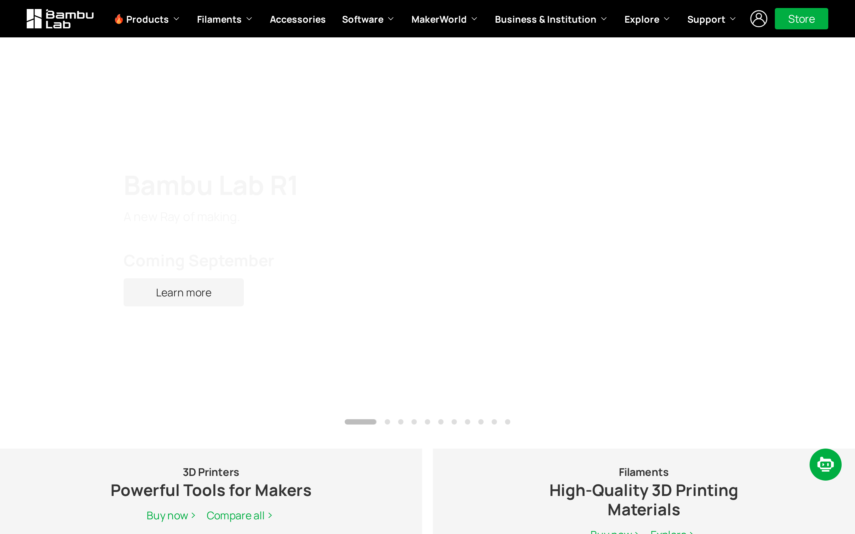This screenshot has width=855, height=534.
Task: Click the Bambu Lab R1 heading
Action: point(211,186)
